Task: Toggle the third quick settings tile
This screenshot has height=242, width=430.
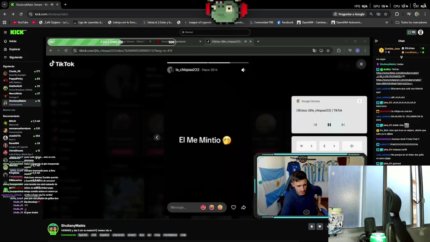Action: click(x=352, y=146)
